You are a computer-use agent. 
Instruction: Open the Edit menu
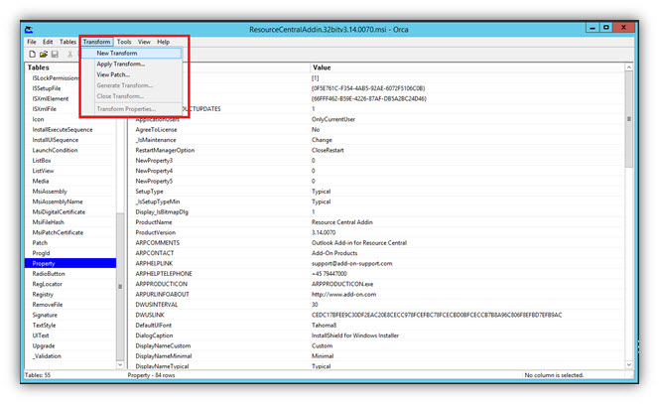pos(48,42)
